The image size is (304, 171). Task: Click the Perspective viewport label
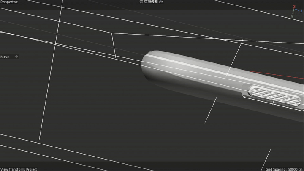pyautogui.click(x=9, y=2)
